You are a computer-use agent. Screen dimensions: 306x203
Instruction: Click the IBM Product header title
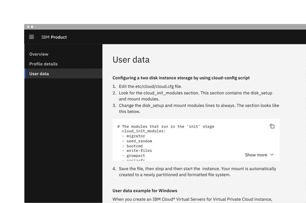(x=54, y=37)
